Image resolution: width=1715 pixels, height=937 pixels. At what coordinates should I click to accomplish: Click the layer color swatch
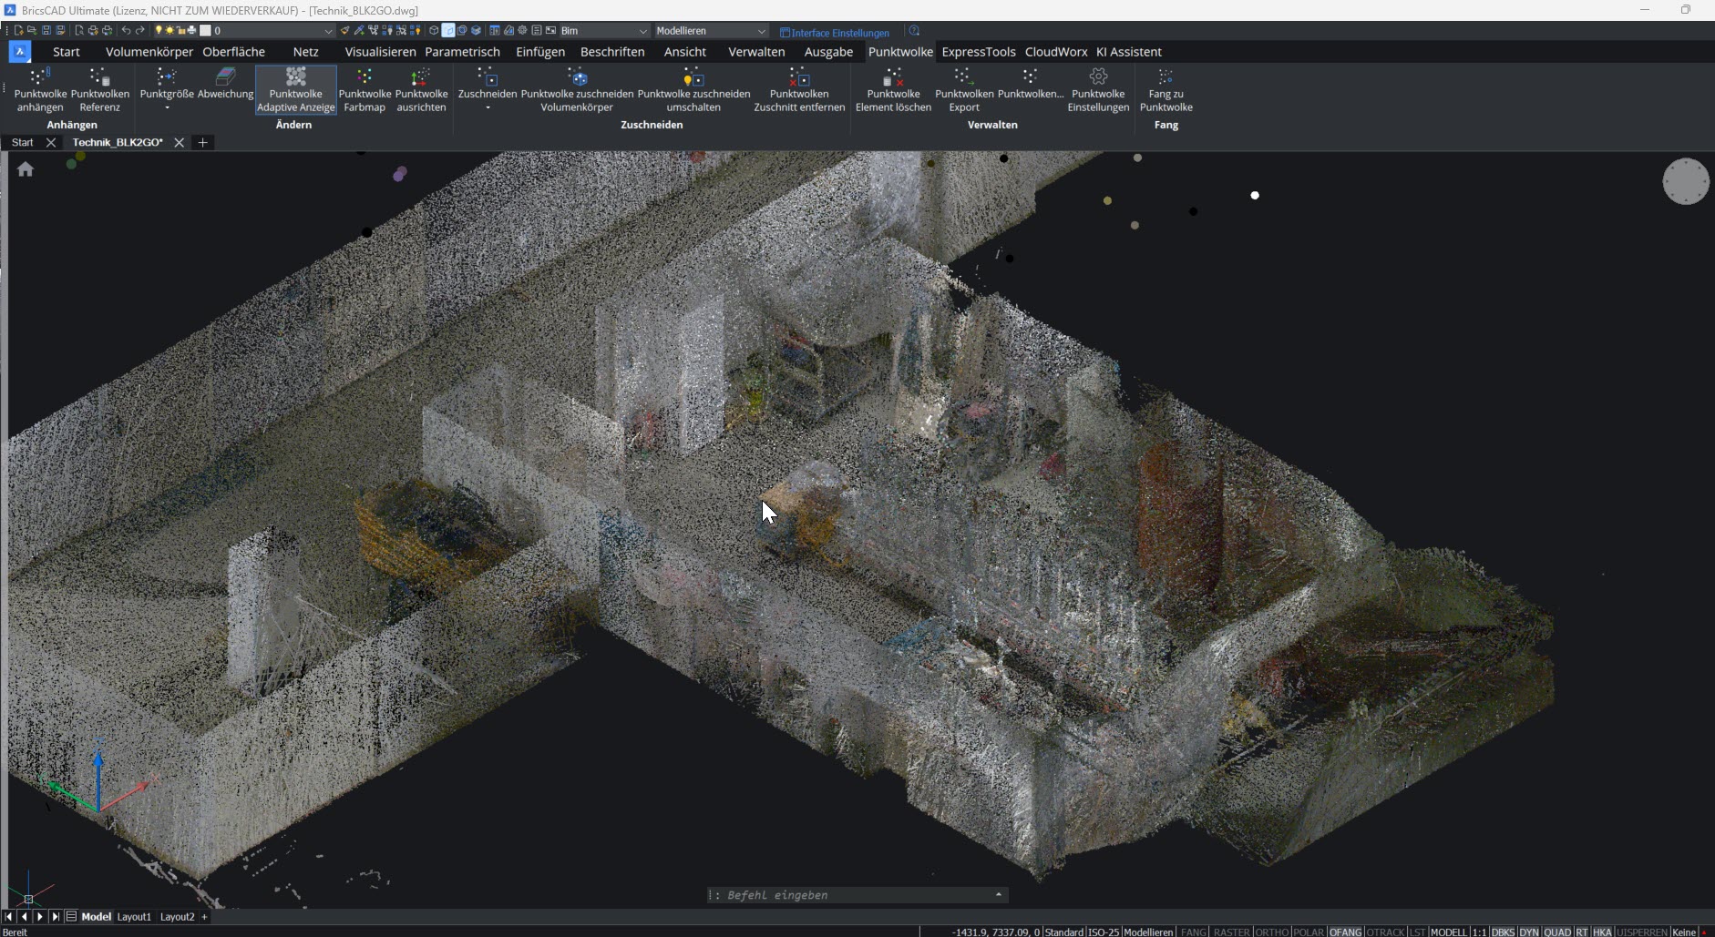[x=206, y=31]
